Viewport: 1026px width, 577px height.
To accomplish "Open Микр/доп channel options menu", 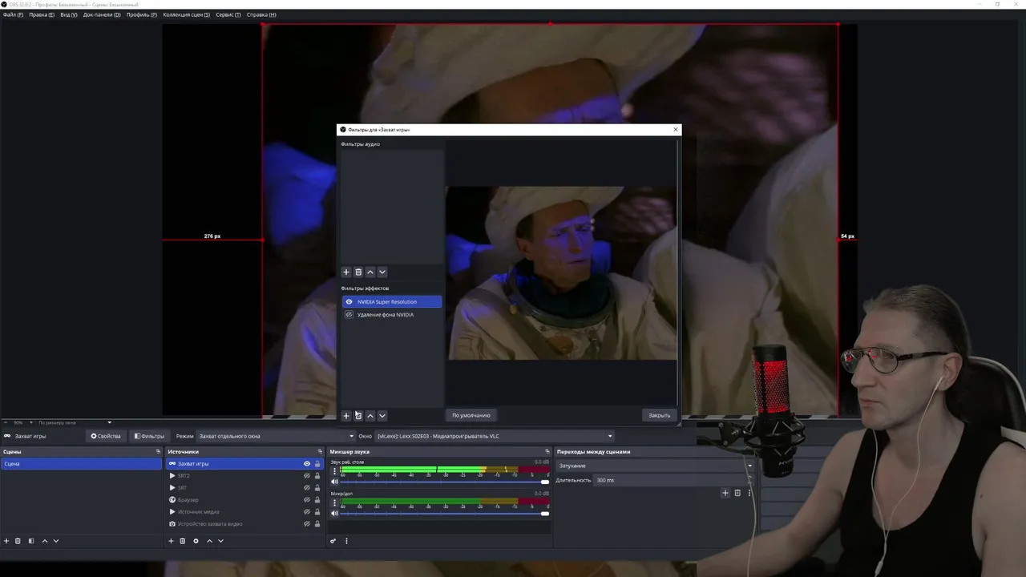I will (x=334, y=502).
